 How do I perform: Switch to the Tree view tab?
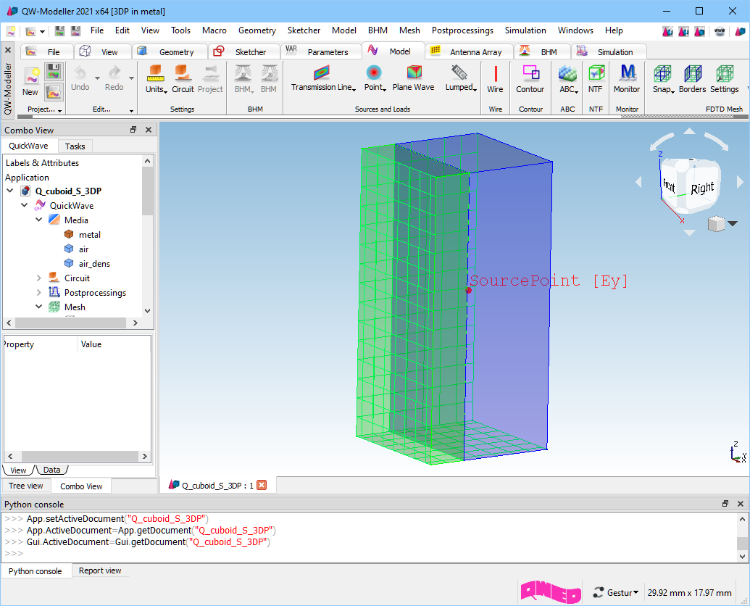click(26, 486)
